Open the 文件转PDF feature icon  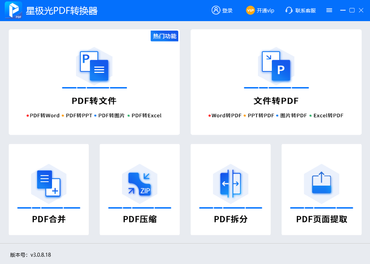pyautogui.click(x=276, y=66)
